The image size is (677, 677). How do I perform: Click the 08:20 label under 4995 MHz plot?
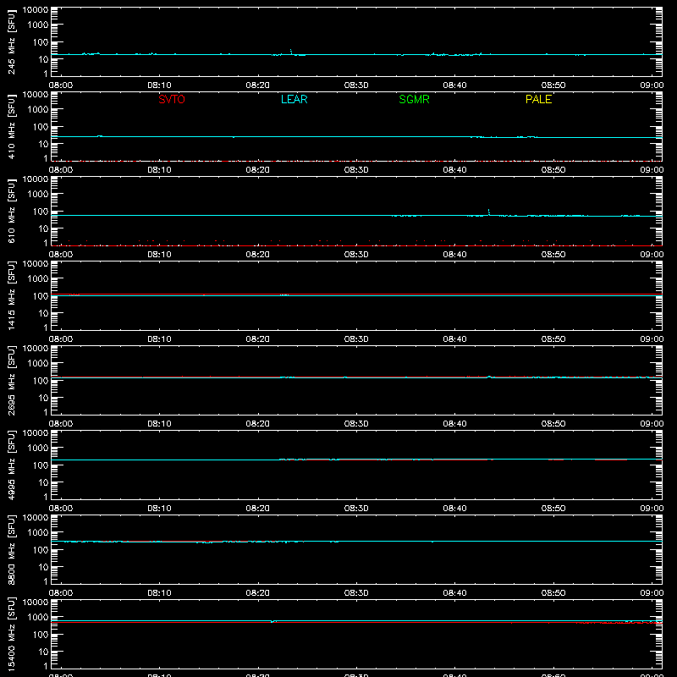point(258,509)
